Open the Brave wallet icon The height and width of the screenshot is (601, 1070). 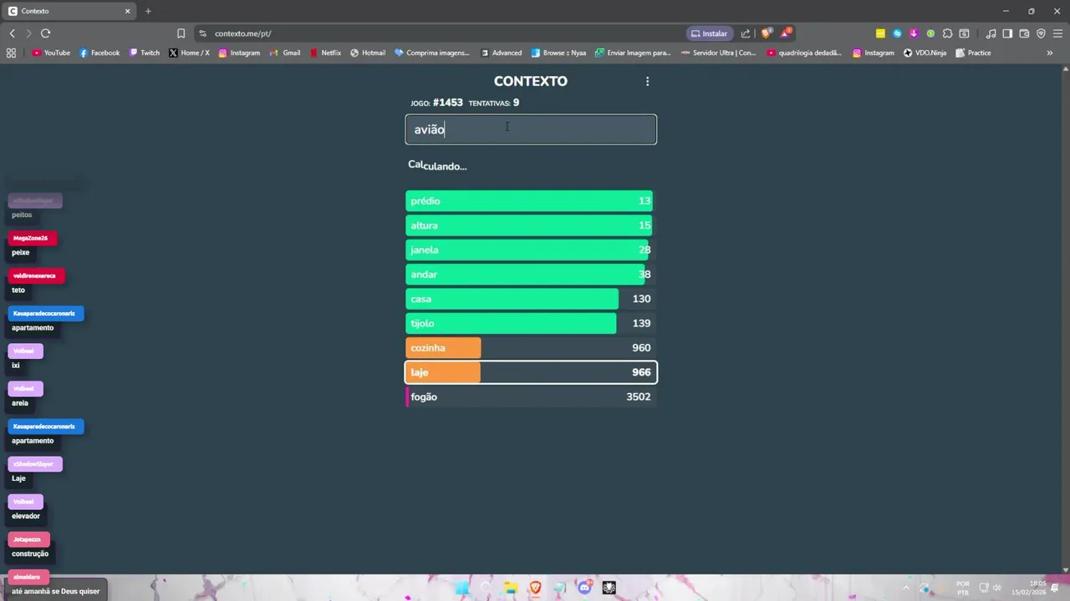(1024, 33)
